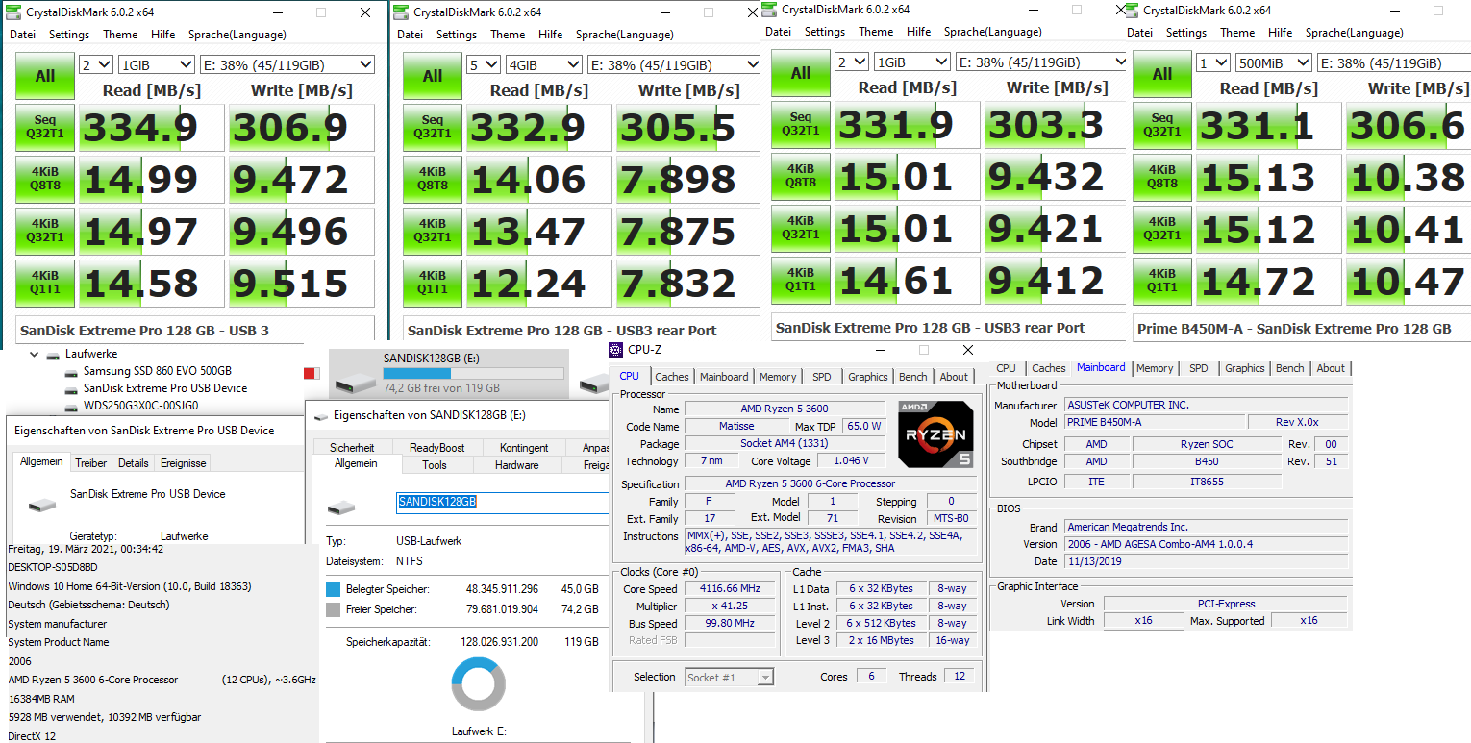1471x743 pixels.
Task: Click the blue Belegter Speicher color box
Action: pos(333,589)
